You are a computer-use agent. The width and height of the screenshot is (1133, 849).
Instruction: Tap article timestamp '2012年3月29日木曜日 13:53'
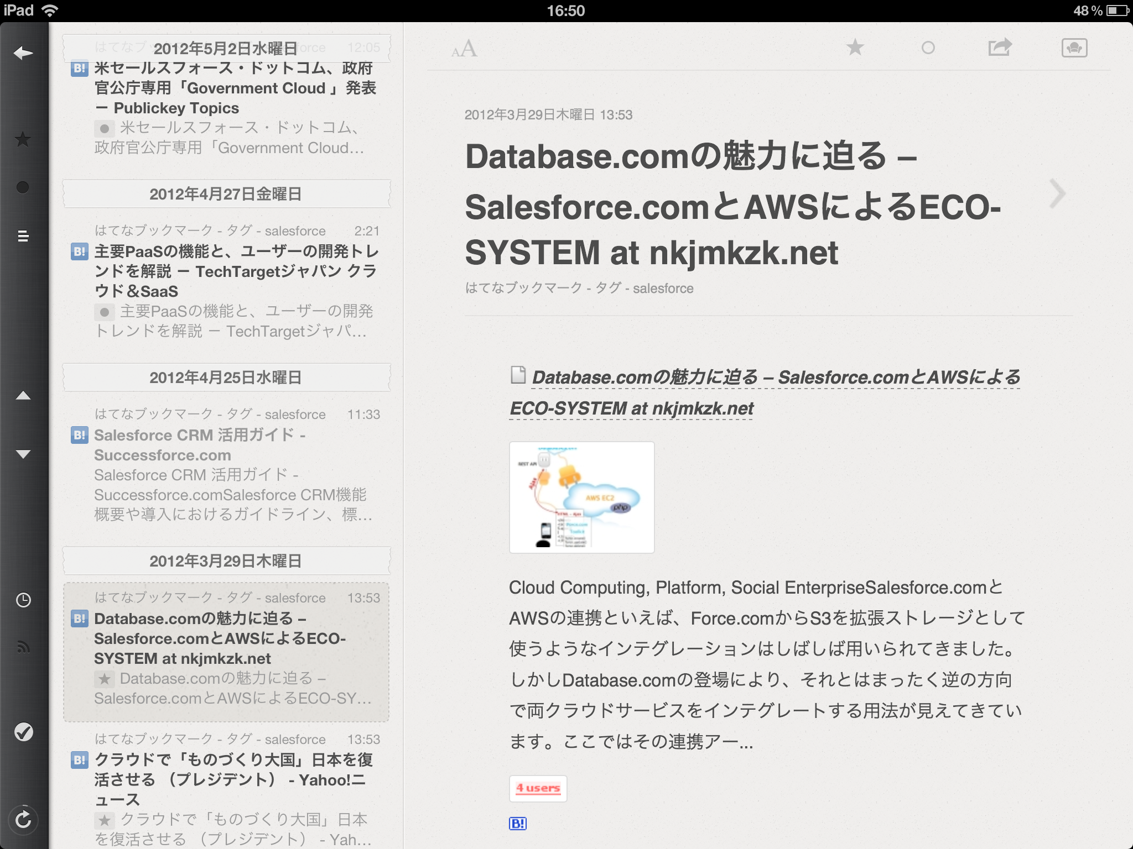point(548,115)
